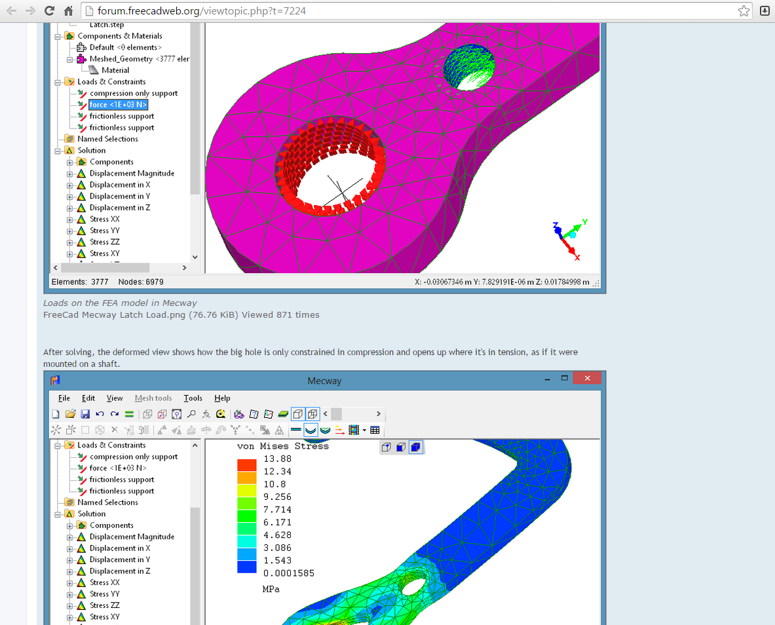Open the table view icon

click(375, 430)
